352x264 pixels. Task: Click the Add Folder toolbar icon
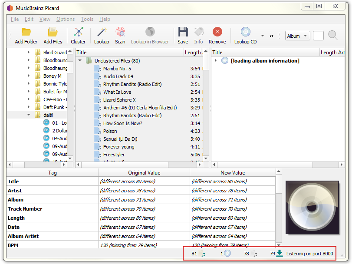[x=26, y=32]
